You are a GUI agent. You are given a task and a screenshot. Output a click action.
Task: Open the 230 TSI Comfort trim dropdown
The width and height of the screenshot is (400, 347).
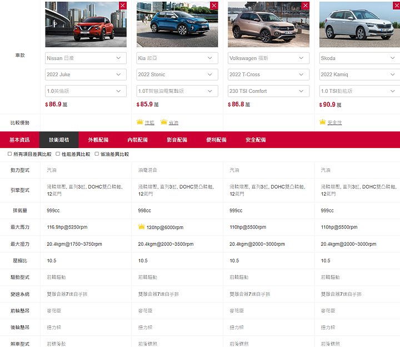point(268,91)
